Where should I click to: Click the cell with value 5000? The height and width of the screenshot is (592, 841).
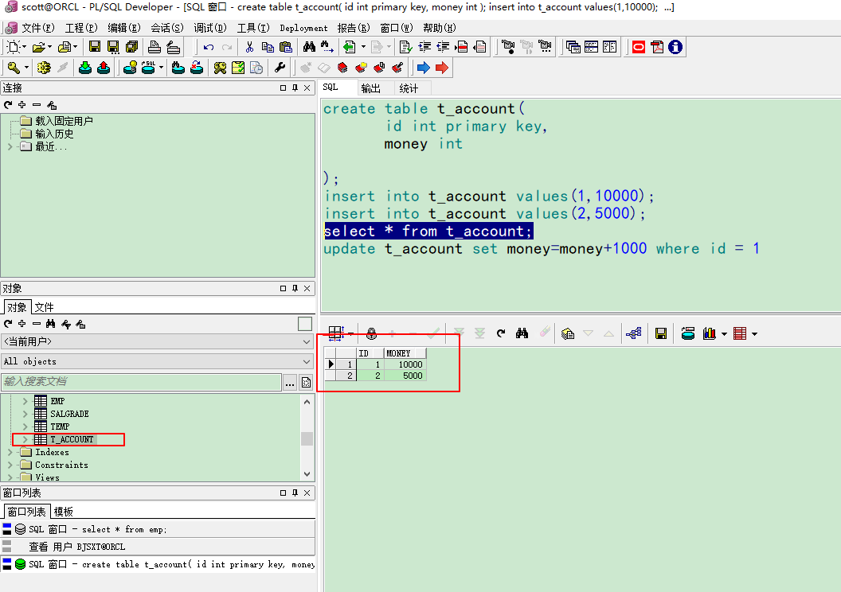[x=405, y=376]
